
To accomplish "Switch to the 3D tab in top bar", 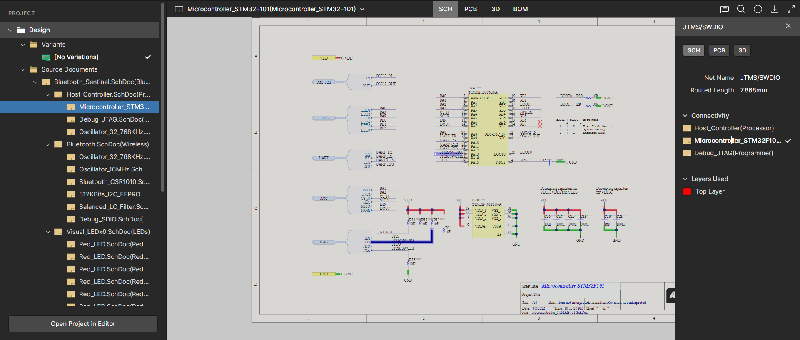I will (496, 9).
